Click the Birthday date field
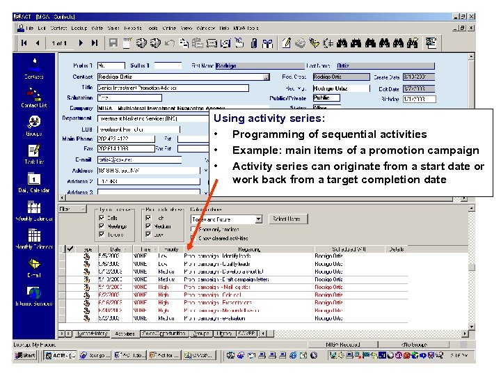Image resolution: width=501 pixels, height=376 pixels. click(x=419, y=99)
